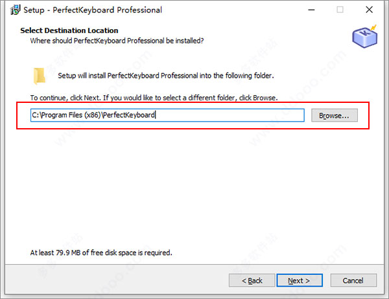Click the empty space right of the path text
The height and width of the screenshot is (299, 389).
pos(230,115)
